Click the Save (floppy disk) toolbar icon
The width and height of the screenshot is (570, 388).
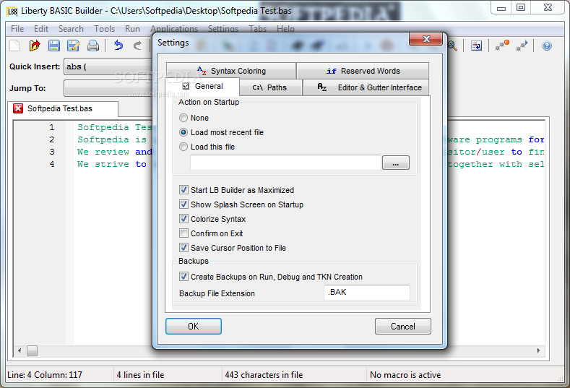(54, 46)
